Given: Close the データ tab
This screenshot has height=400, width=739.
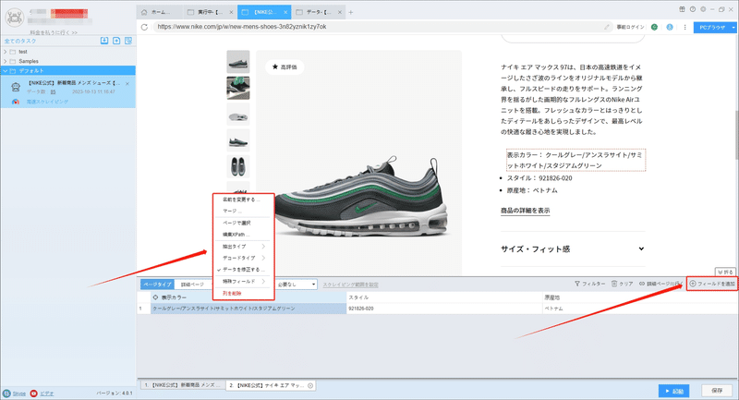Looking at the screenshot, I should pos(339,12).
